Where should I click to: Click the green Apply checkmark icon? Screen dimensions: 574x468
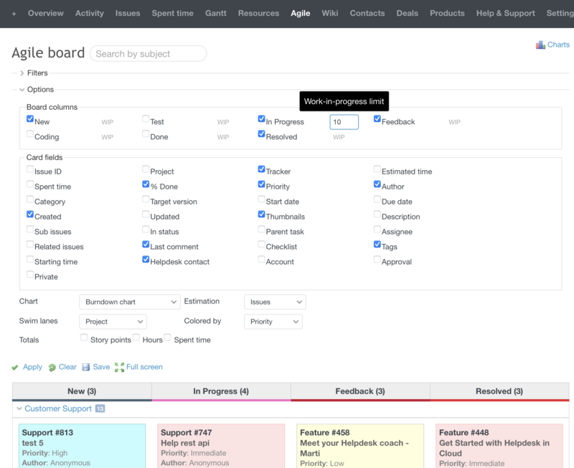coord(16,367)
